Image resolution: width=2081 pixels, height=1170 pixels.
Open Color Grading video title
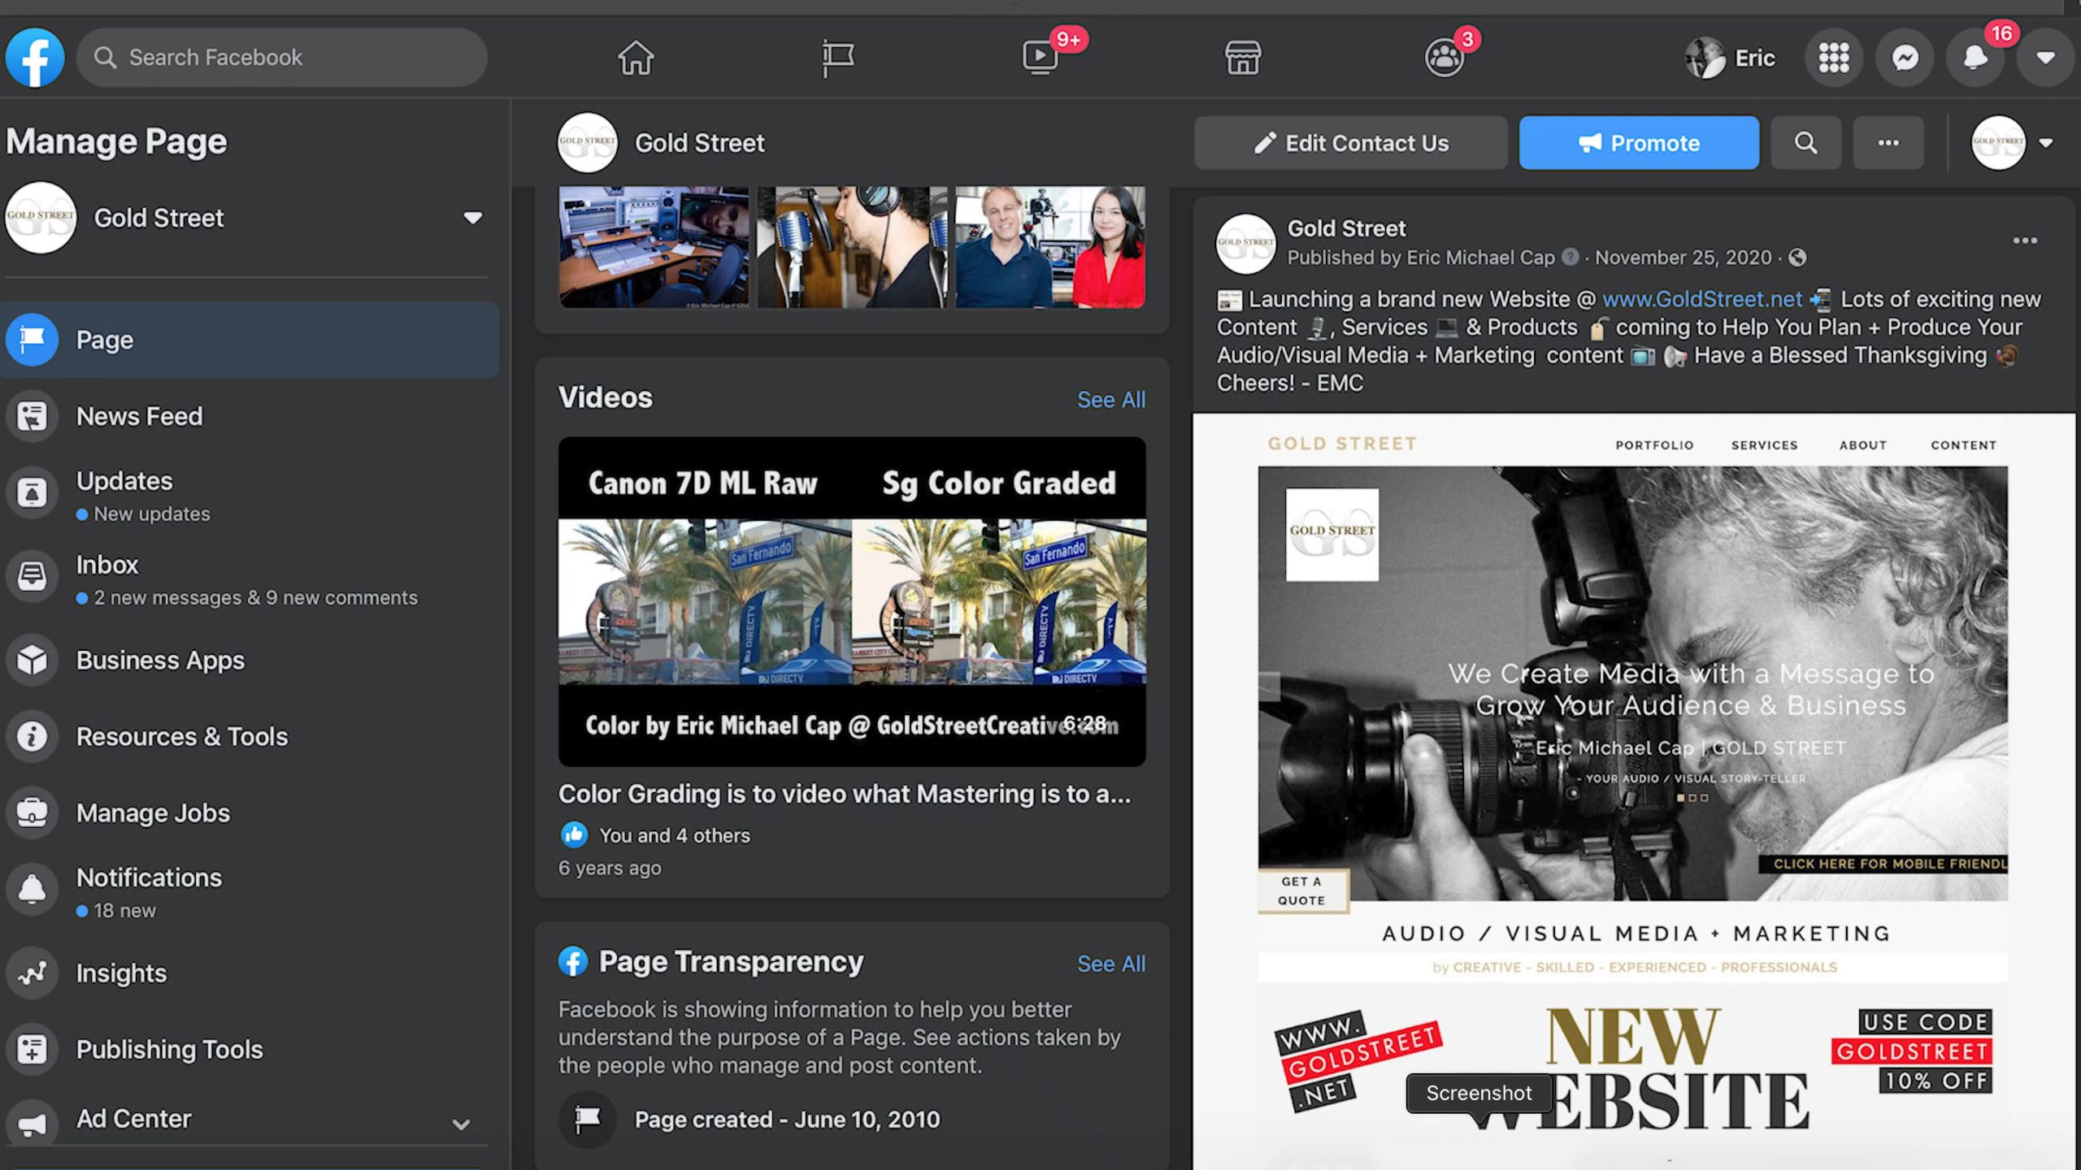pyautogui.click(x=845, y=794)
